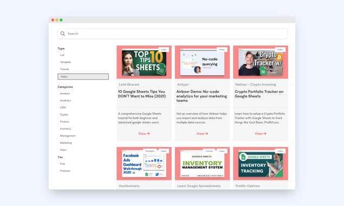The image size is (344, 206).
Task: Filter by Free tier
Action: (x=62, y=164)
